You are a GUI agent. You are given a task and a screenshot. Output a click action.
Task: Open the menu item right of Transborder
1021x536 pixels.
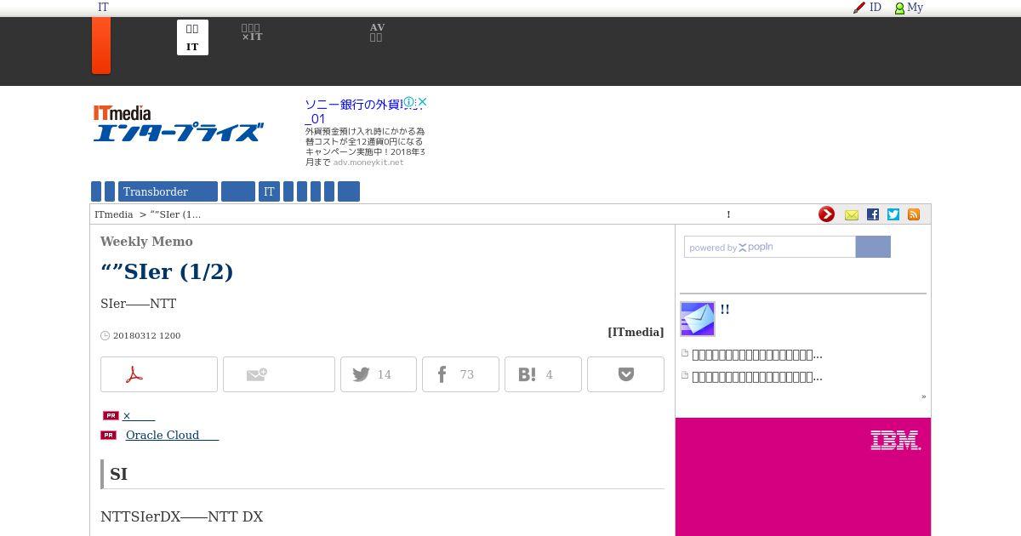coord(238,191)
